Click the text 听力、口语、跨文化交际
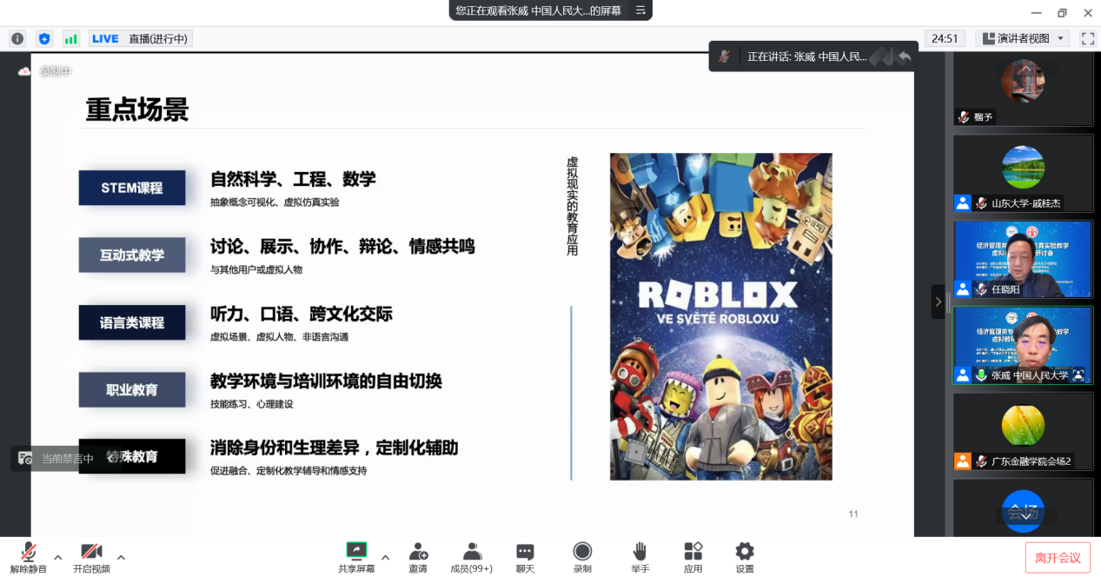This screenshot has width=1101, height=577. click(302, 314)
